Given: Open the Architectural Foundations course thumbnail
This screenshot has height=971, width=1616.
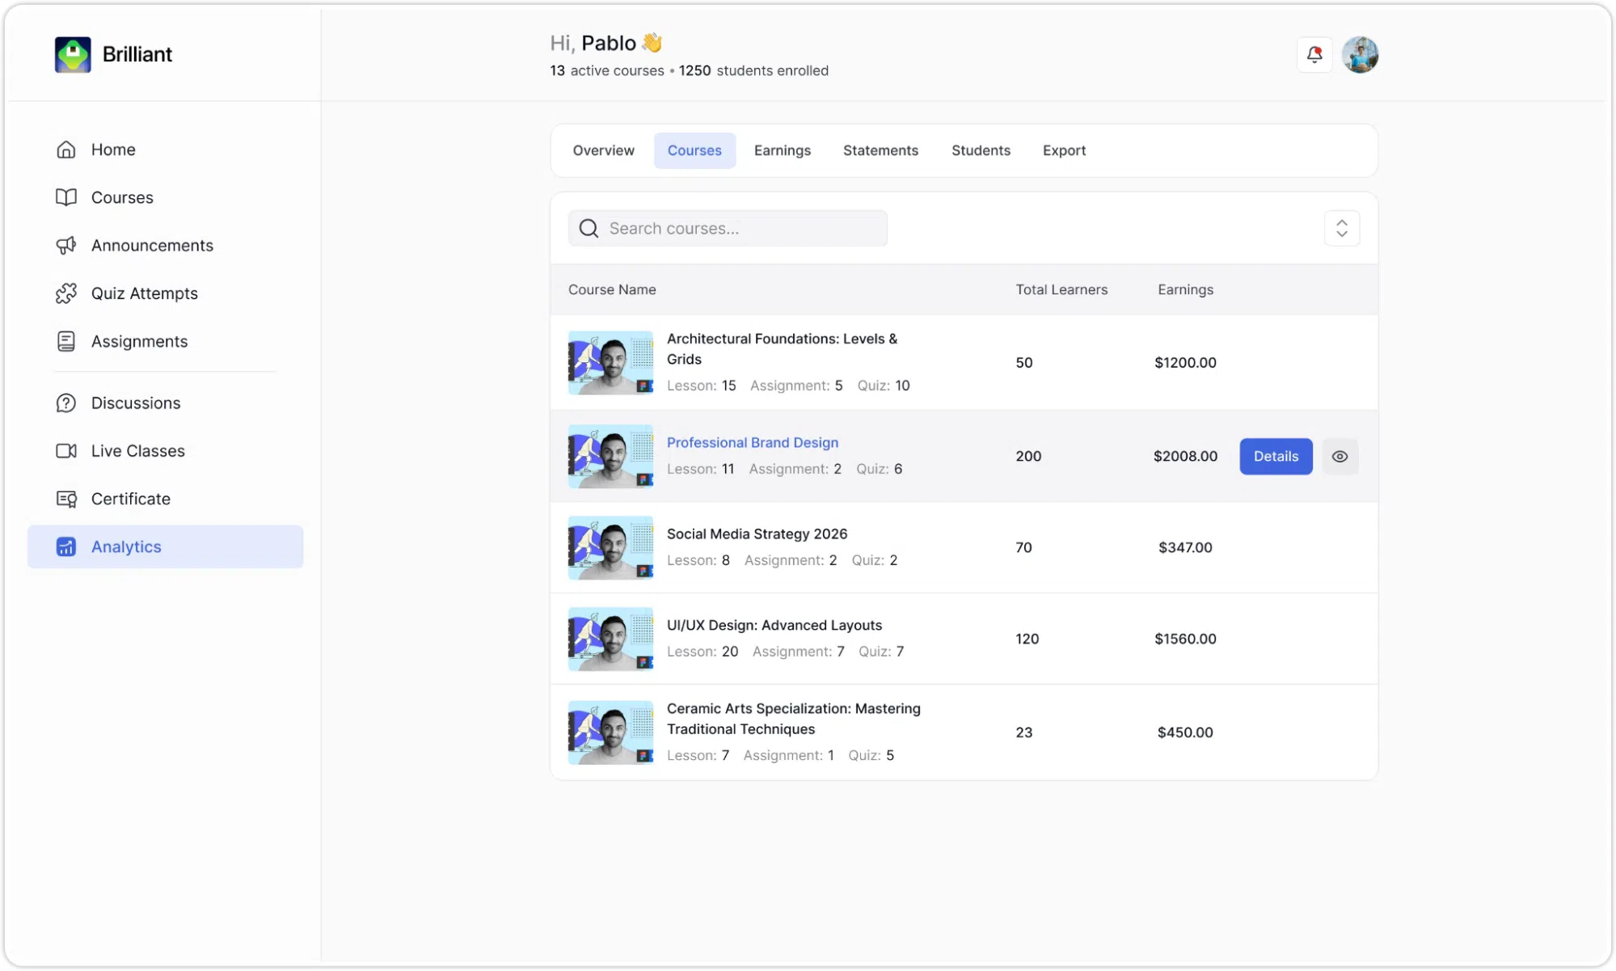Looking at the screenshot, I should coord(610,363).
